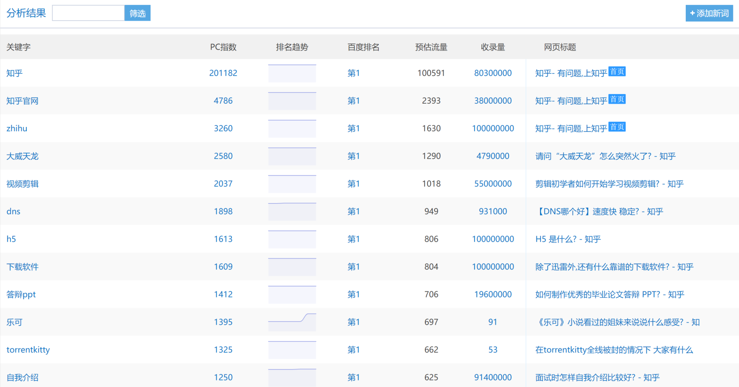Click 收录量 value 931000
Viewport: 739px width, 387px height.
pos(493,211)
